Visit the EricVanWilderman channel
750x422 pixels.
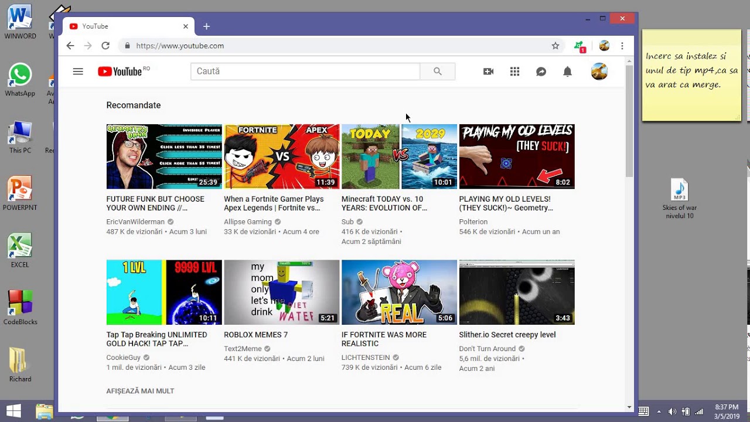coord(135,222)
